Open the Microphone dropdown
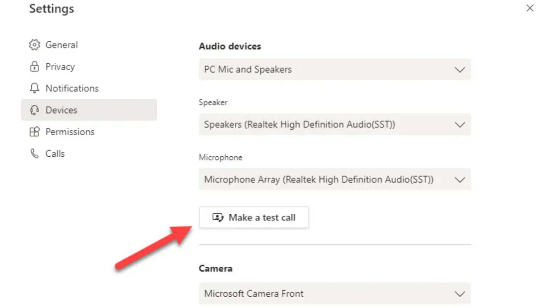This screenshot has height=308, width=547. (460, 179)
